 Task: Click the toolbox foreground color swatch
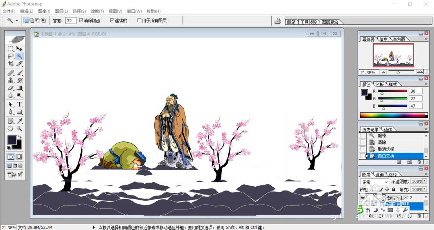click(12, 140)
